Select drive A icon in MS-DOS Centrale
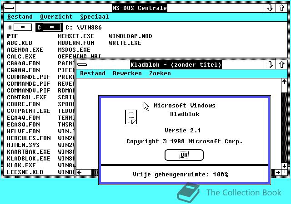 tap(20, 27)
